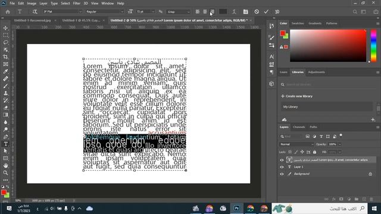Toggle text orientation
Viewport: 381px width, 214px height.
click(x=35, y=12)
